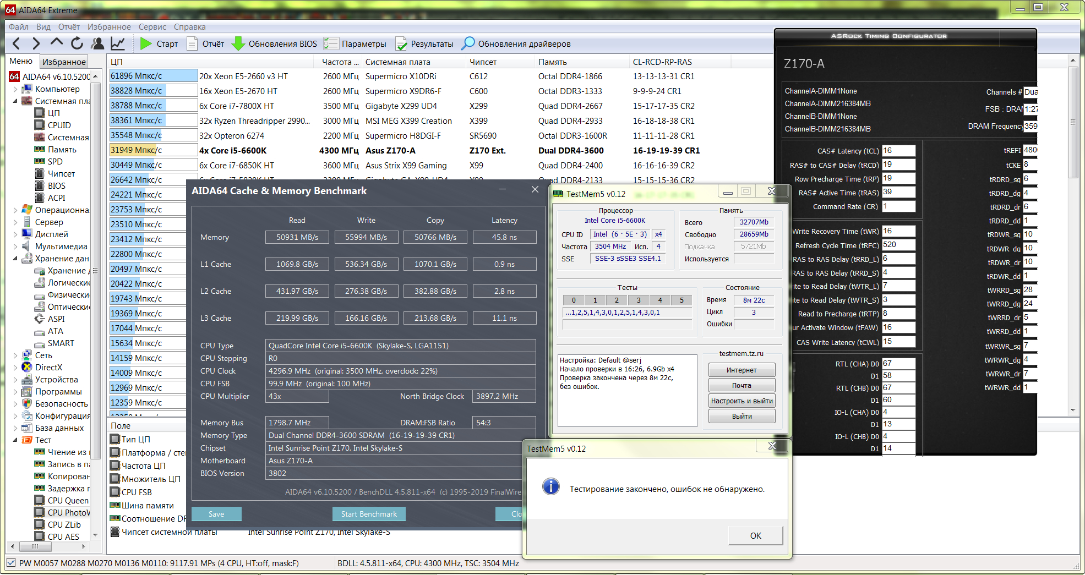Open the user icon in AIDA64 toolbar
Viewport: 1085px width, 575px height.
tap(97, 43)
